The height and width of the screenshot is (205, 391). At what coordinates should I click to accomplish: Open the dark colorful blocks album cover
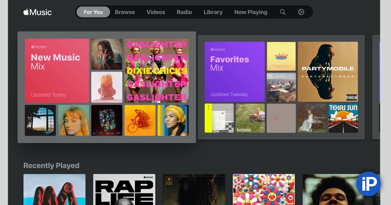coord(107,120)
